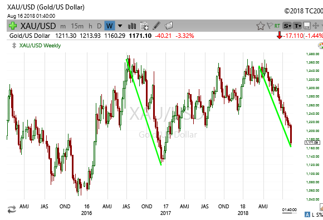The image size is (323, 220).
Task: Click the bar chart style icon
Action: tap(132, 26)
